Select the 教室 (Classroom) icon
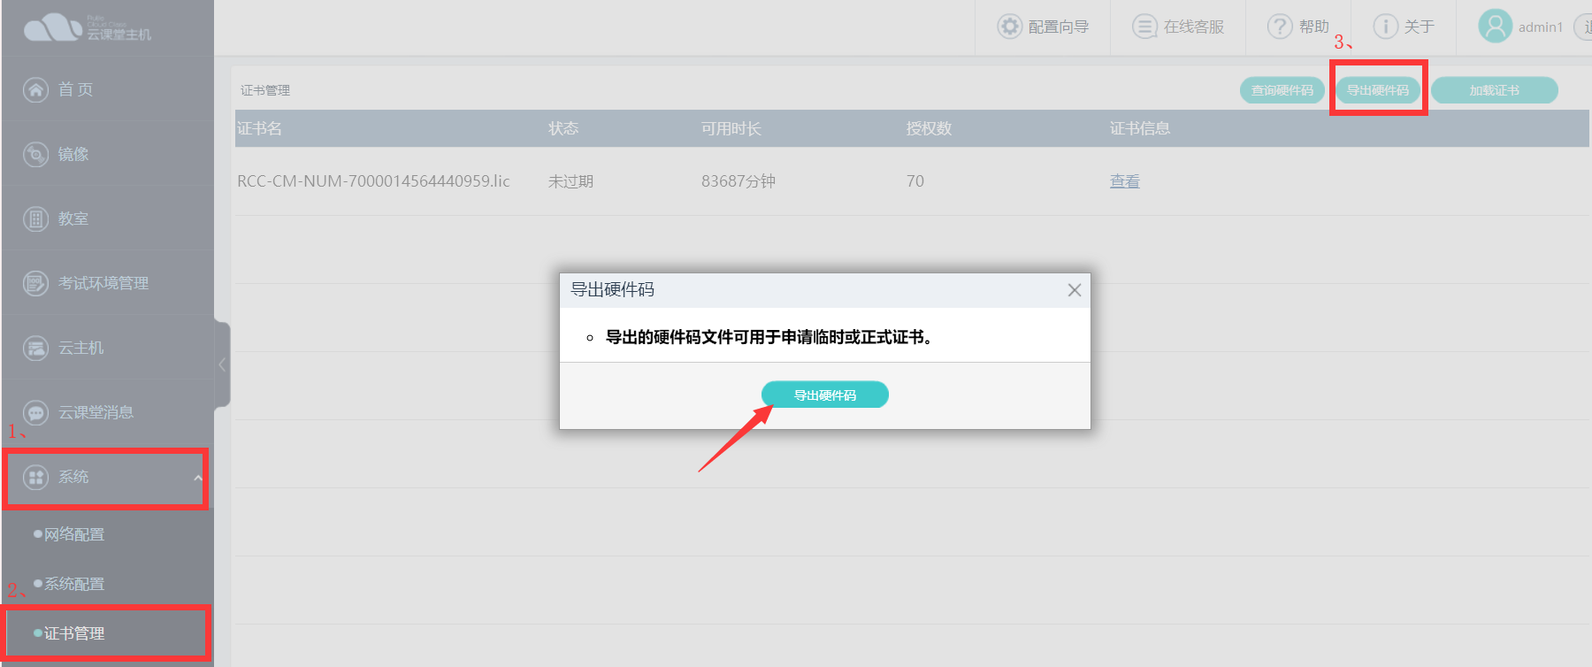Screen dimensions: 1592x667 point(35,218)
